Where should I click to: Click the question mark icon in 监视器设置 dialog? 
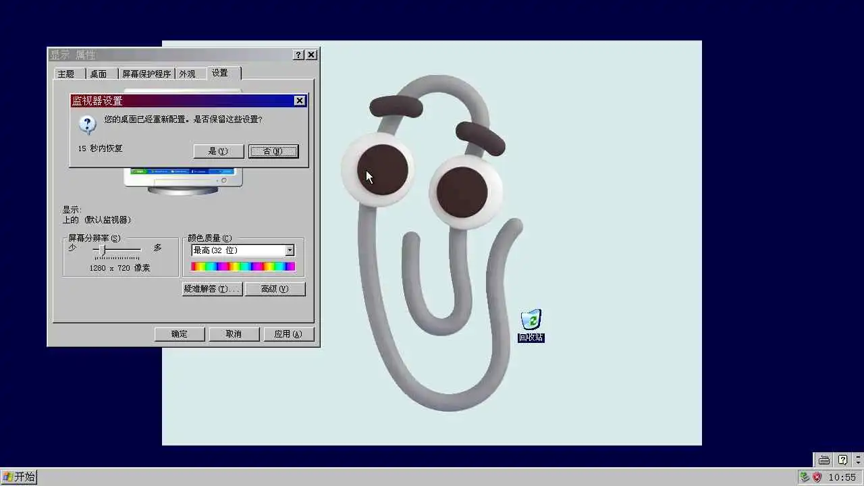pyautogui.click(x=88, y=124)
